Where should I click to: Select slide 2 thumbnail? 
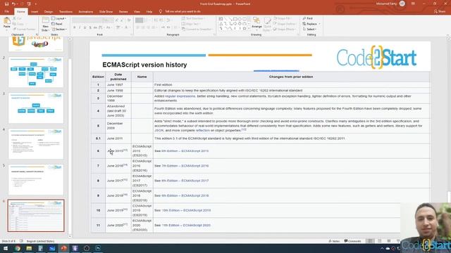click(36, 72)
